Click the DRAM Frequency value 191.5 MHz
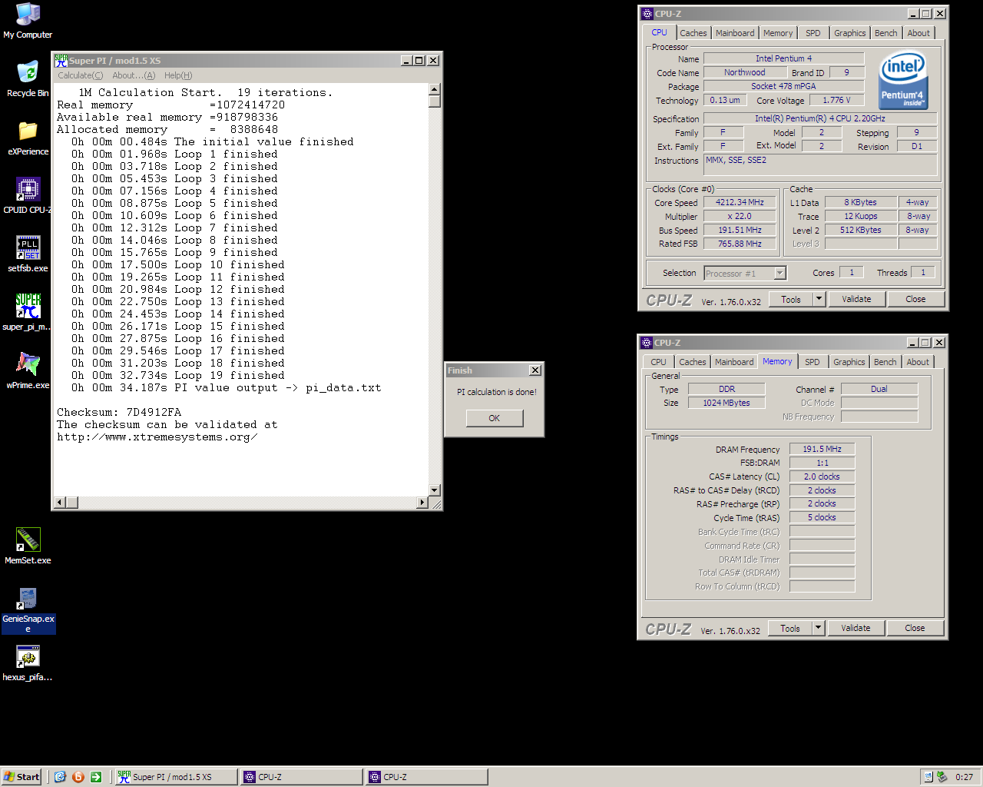The image size is (983, 787). (x=822, y=449)
